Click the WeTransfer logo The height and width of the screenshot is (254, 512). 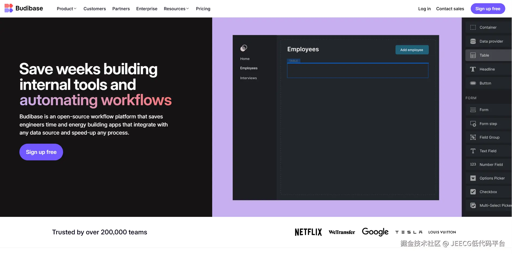click(342, 232)
